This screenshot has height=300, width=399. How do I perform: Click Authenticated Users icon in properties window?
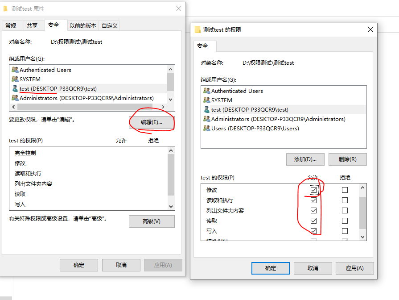click(x=15, y=70)
